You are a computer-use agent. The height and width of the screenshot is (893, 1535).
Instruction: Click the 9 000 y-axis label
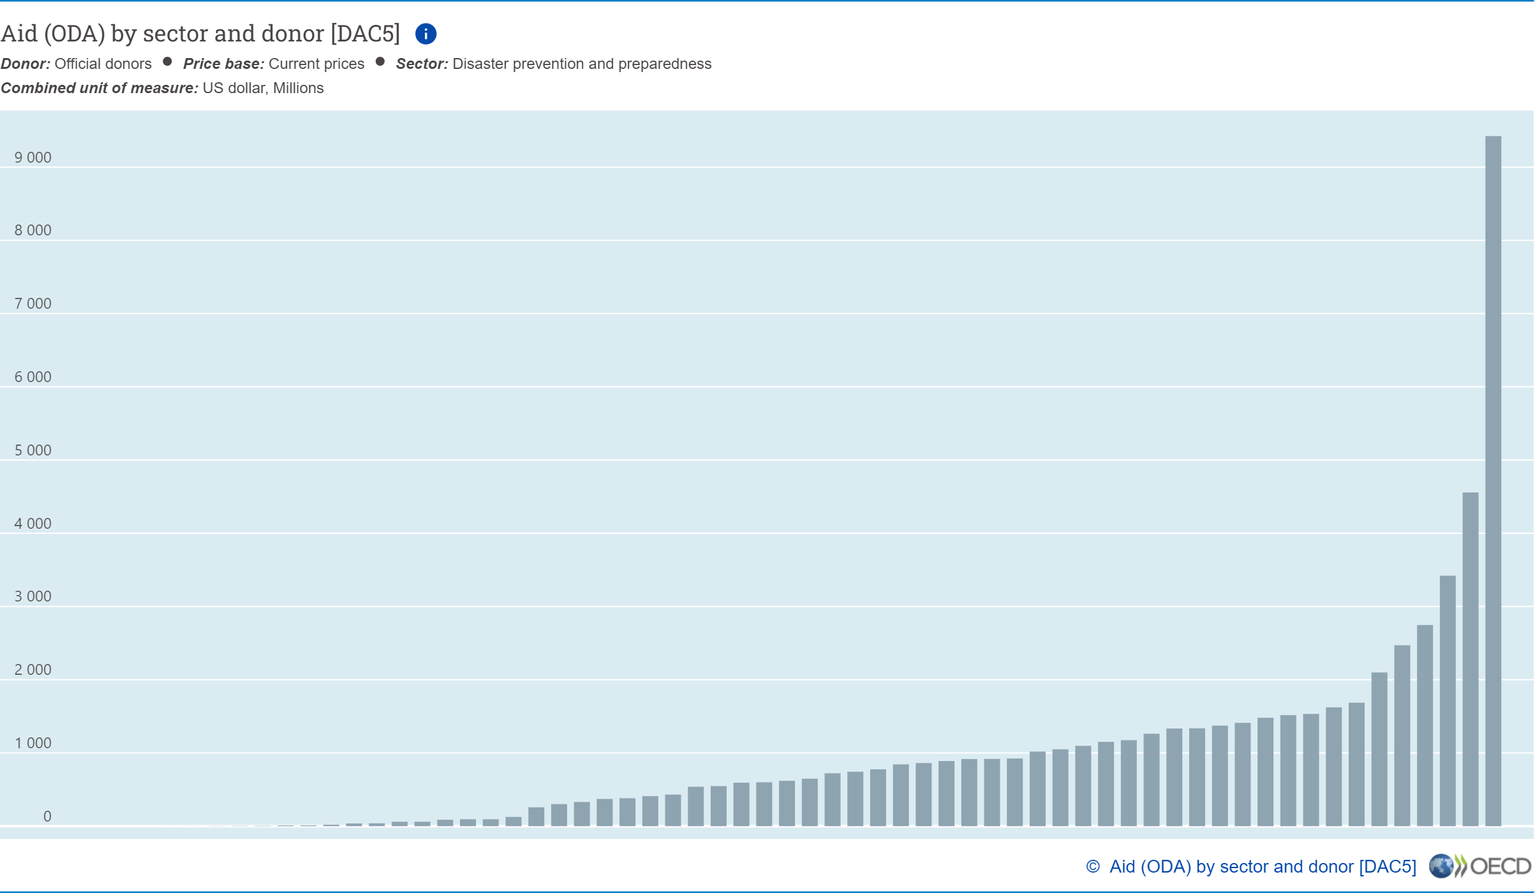(x=33, y=158)
